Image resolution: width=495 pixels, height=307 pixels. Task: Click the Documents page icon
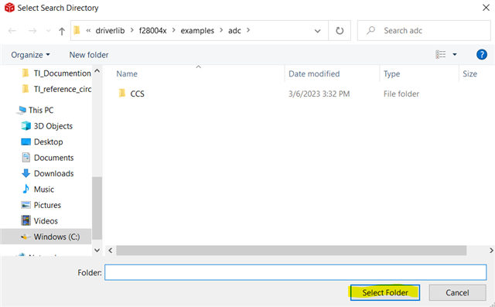pos(26,158)
